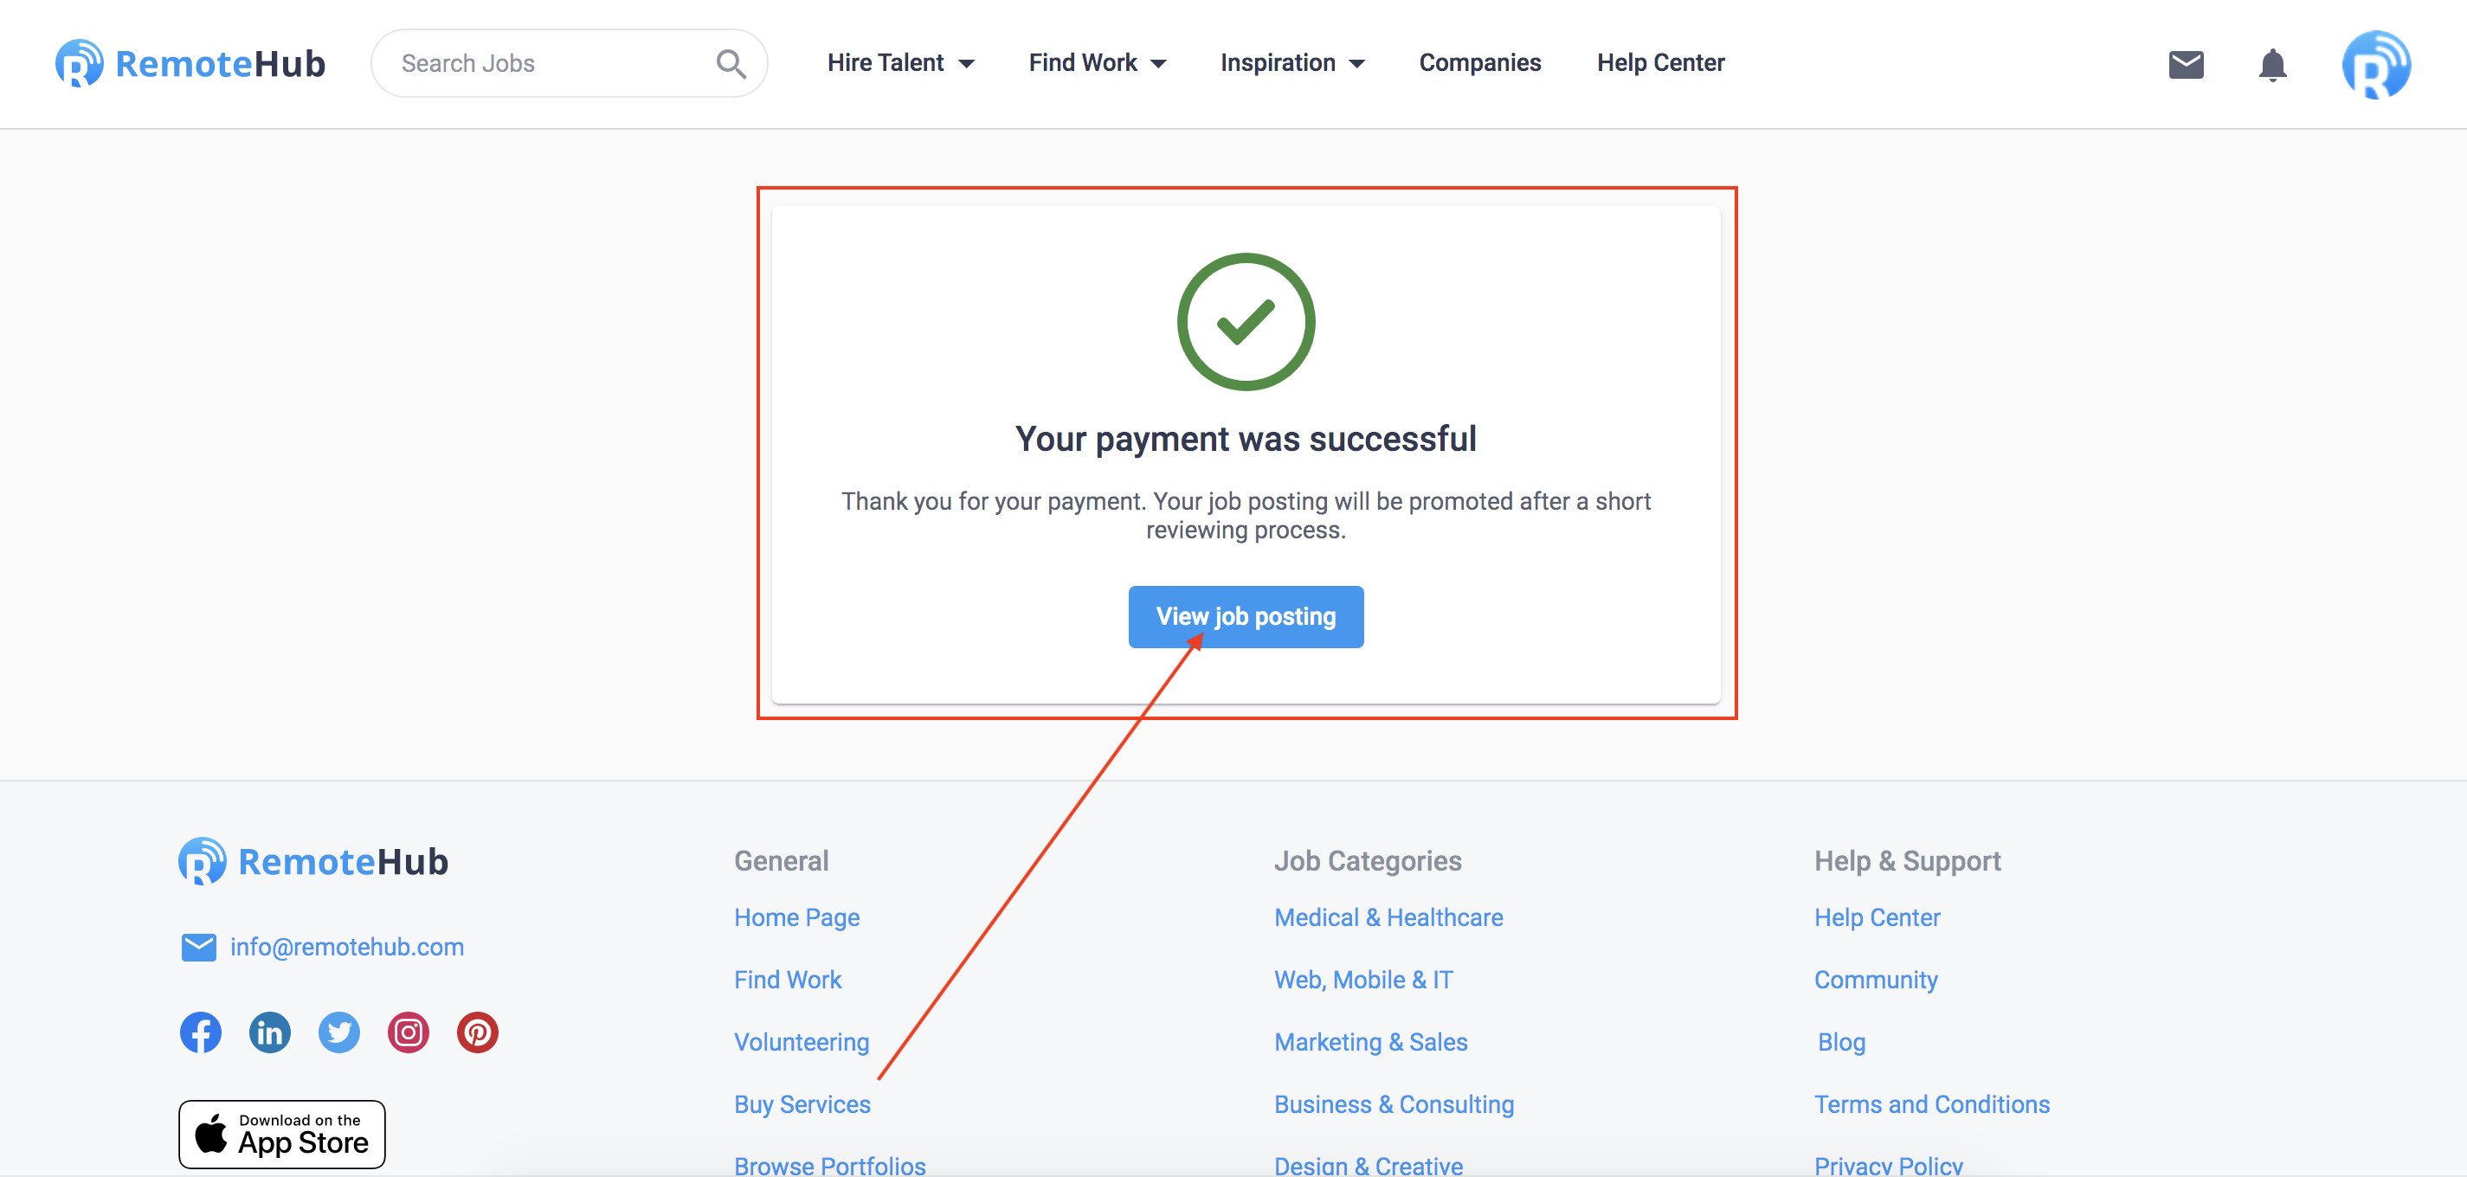The height and width of the screenshot is (1177, 2467).
Task: Open the Twitter icon in footer
Action: [x=339, y=1032]
